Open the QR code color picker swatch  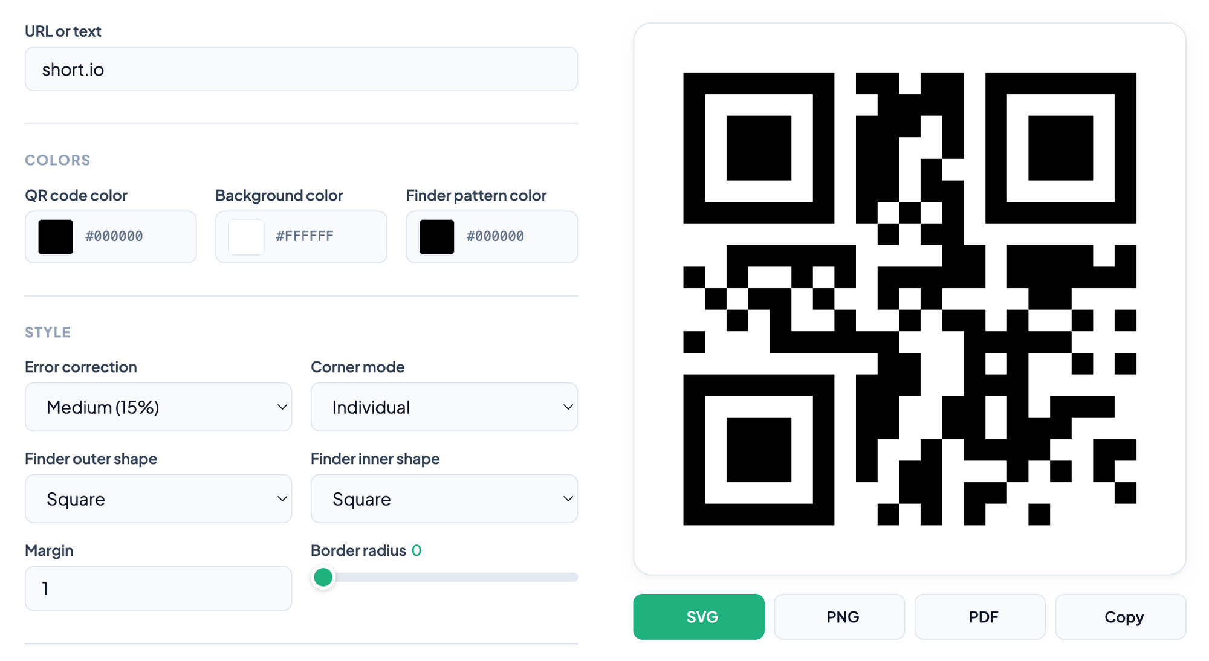coord(54,236)
